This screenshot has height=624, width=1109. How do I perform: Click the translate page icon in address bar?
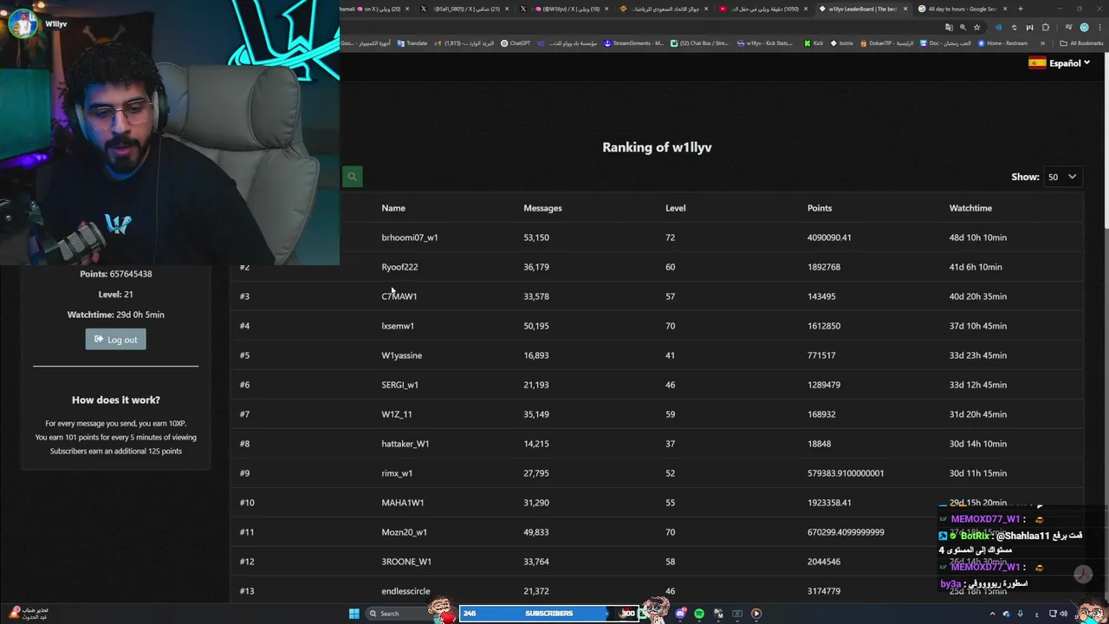click(x=949, y=27)
